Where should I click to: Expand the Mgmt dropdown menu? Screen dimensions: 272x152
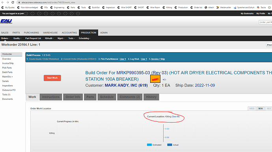point(61,38)
